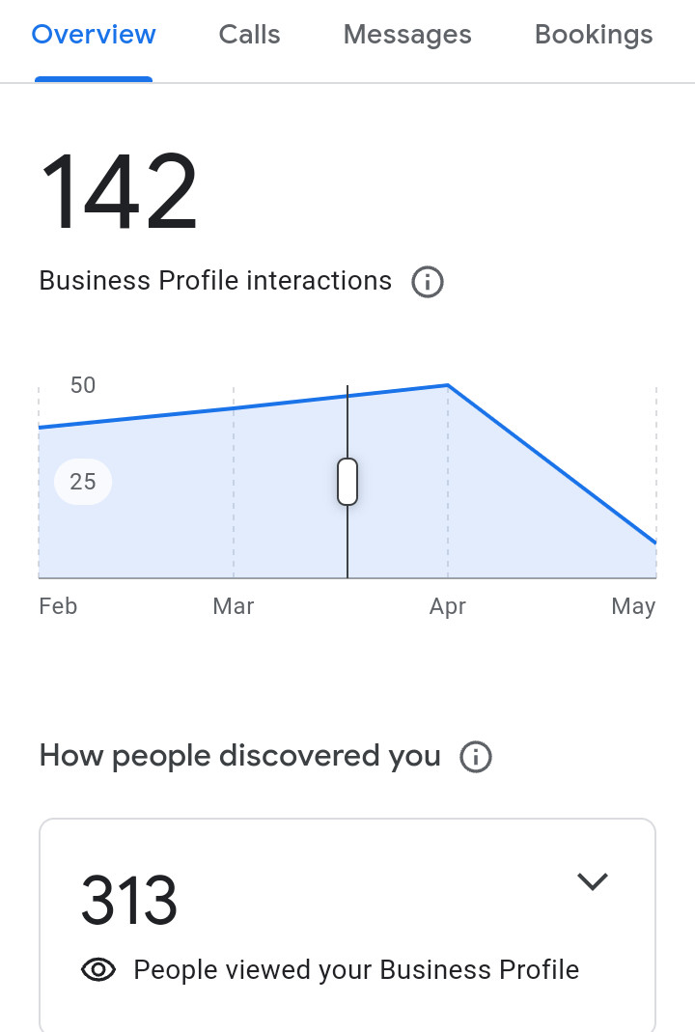Click info icon beside How people discovered you
The image size is (695, 1032).
476,758
